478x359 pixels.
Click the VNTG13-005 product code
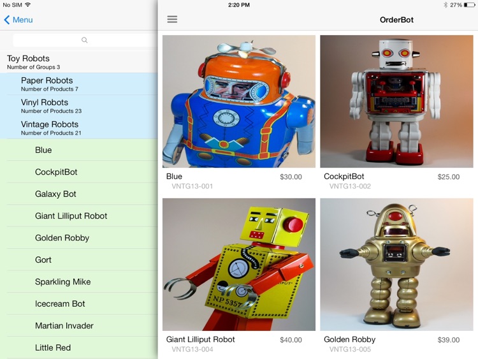coord(350,349)
